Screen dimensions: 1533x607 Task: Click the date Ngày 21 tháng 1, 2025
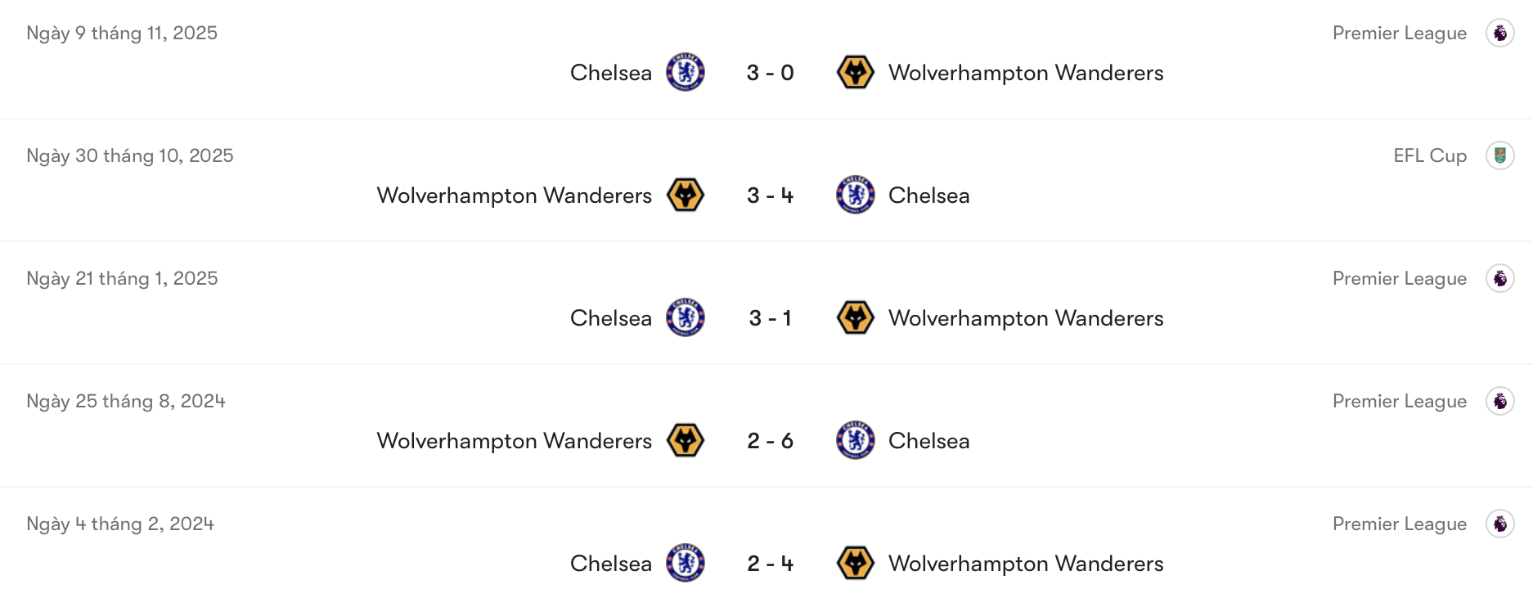(121, 277)
